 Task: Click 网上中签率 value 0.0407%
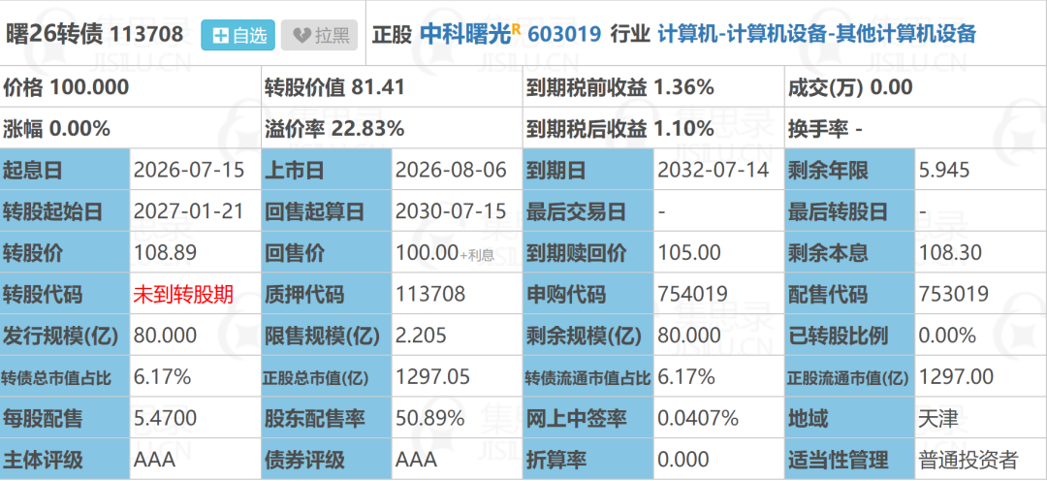tap(698, 418)
